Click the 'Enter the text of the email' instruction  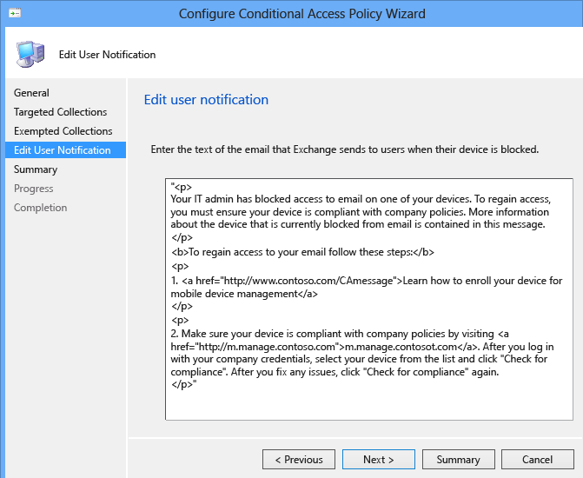point(344,149)
